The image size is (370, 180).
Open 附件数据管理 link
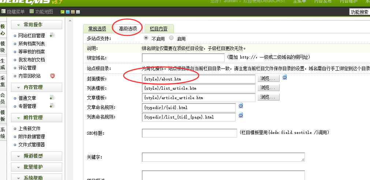31,136
